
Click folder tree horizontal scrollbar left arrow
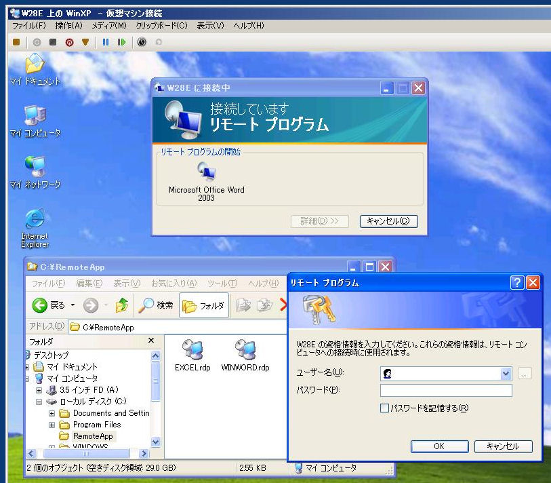click(x=31, y=453)
